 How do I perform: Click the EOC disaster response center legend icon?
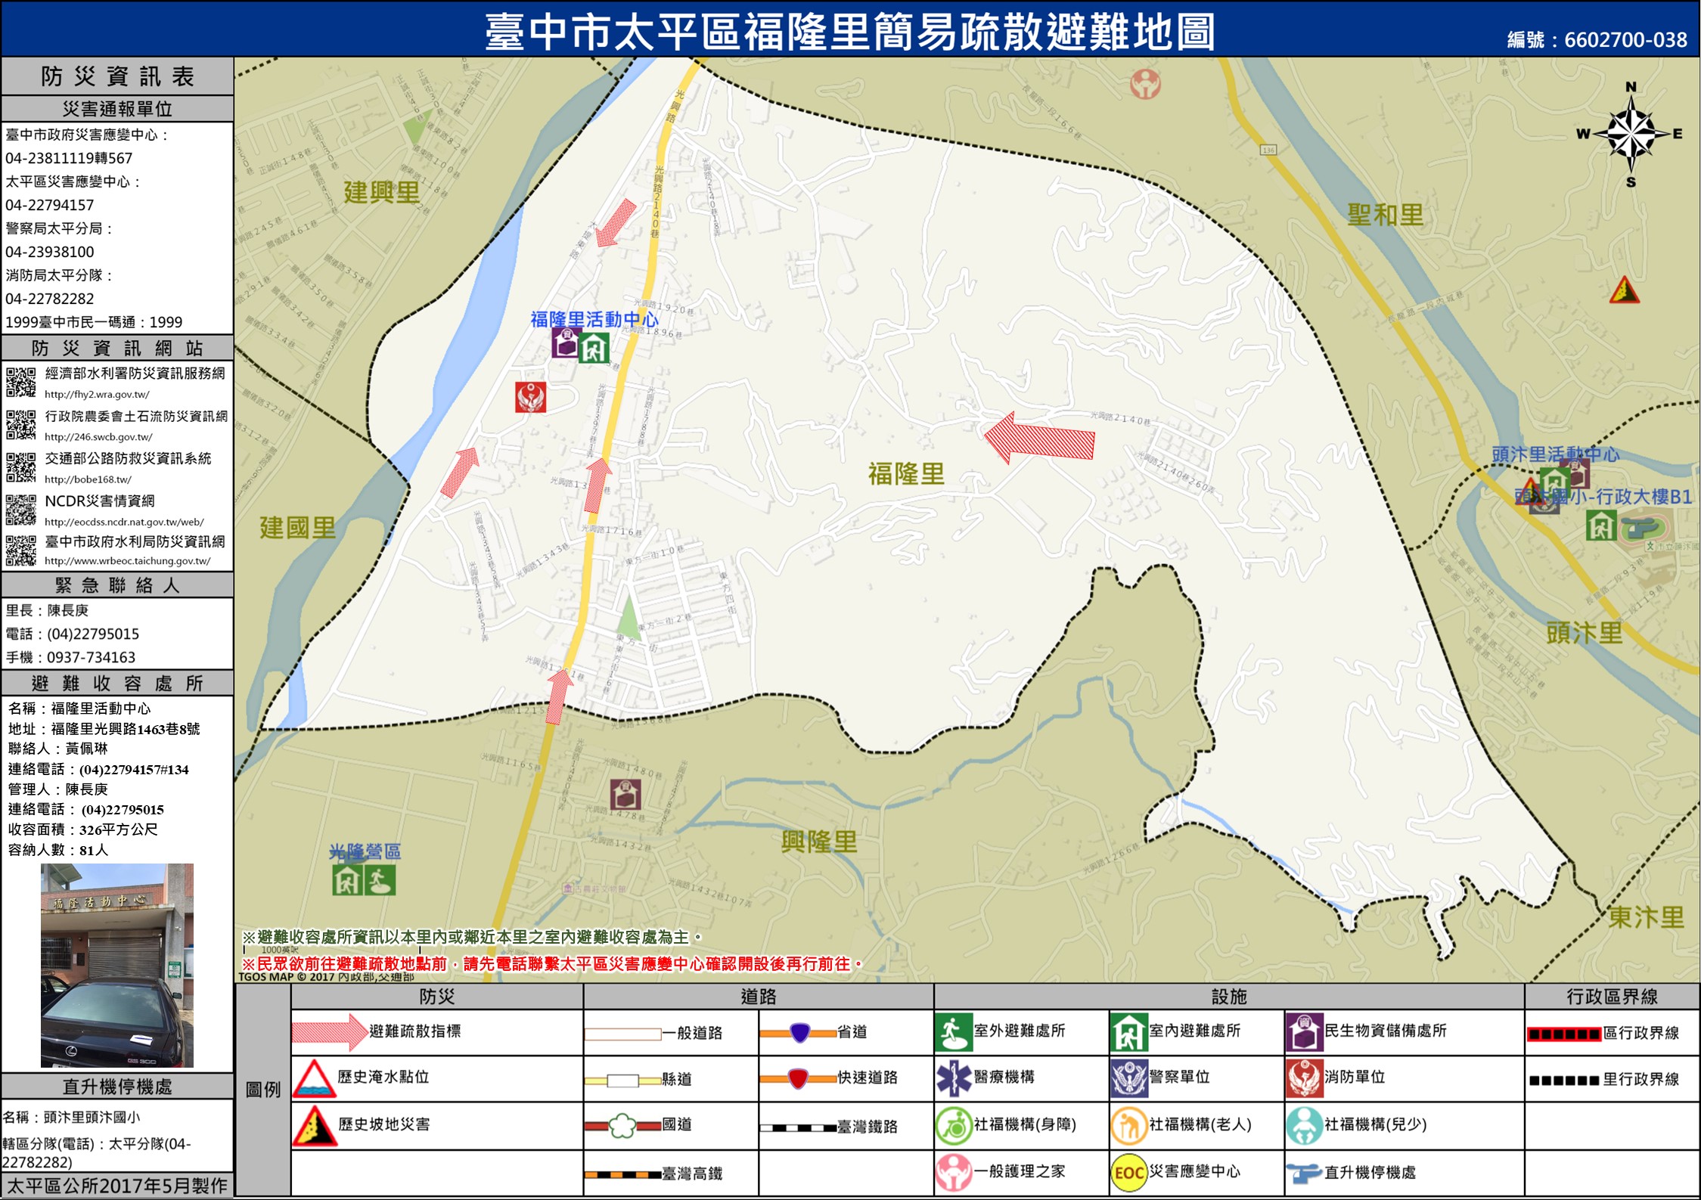1128,1172
